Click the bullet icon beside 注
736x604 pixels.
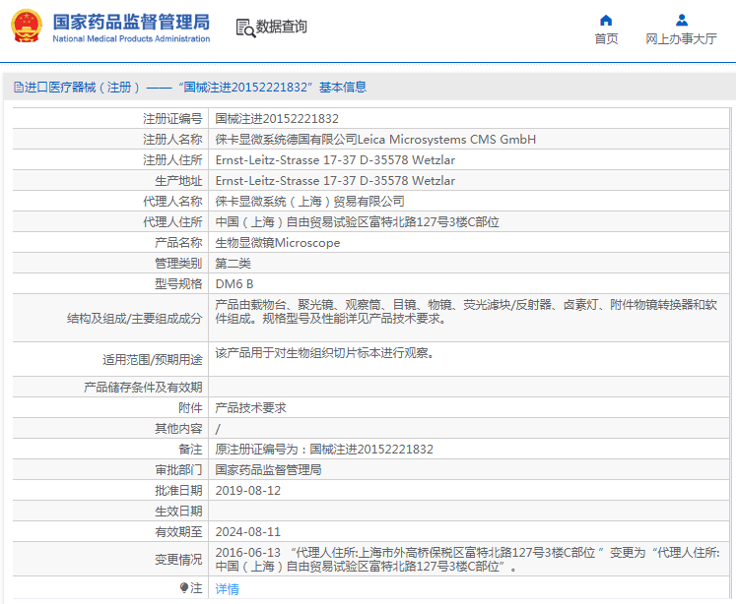pyautogui.click(x=183, y=587)
